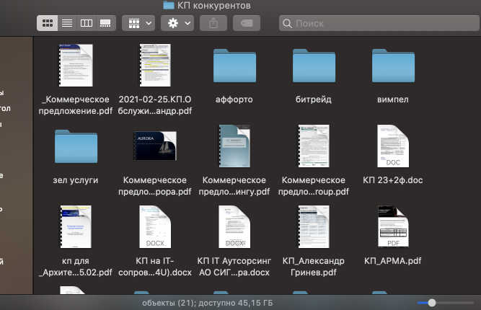481x310 pixels.
Task: Click the КП конкурентов title folder icon
Action: click(x=169, y=5)
